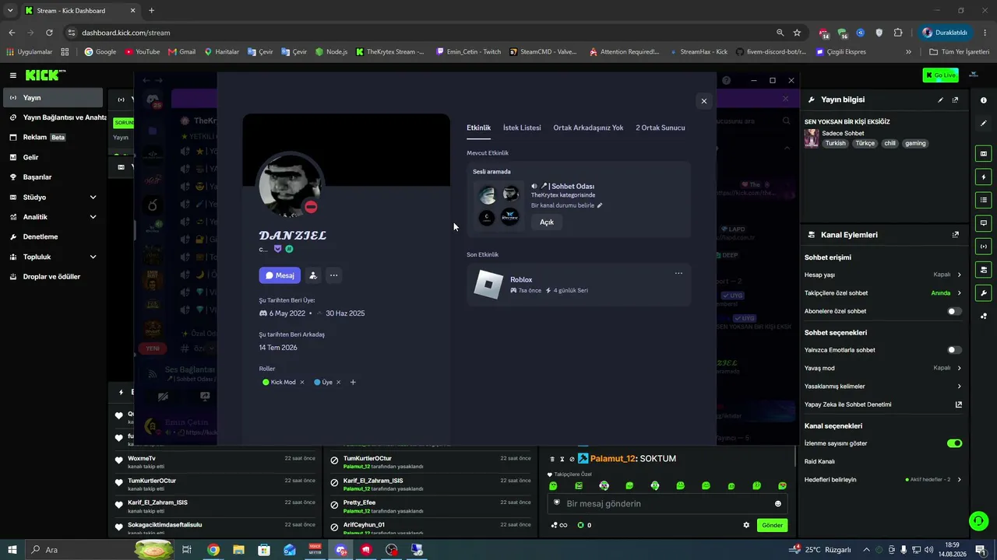
Task: Click the info icon in right sidebar
Action: 984,100
